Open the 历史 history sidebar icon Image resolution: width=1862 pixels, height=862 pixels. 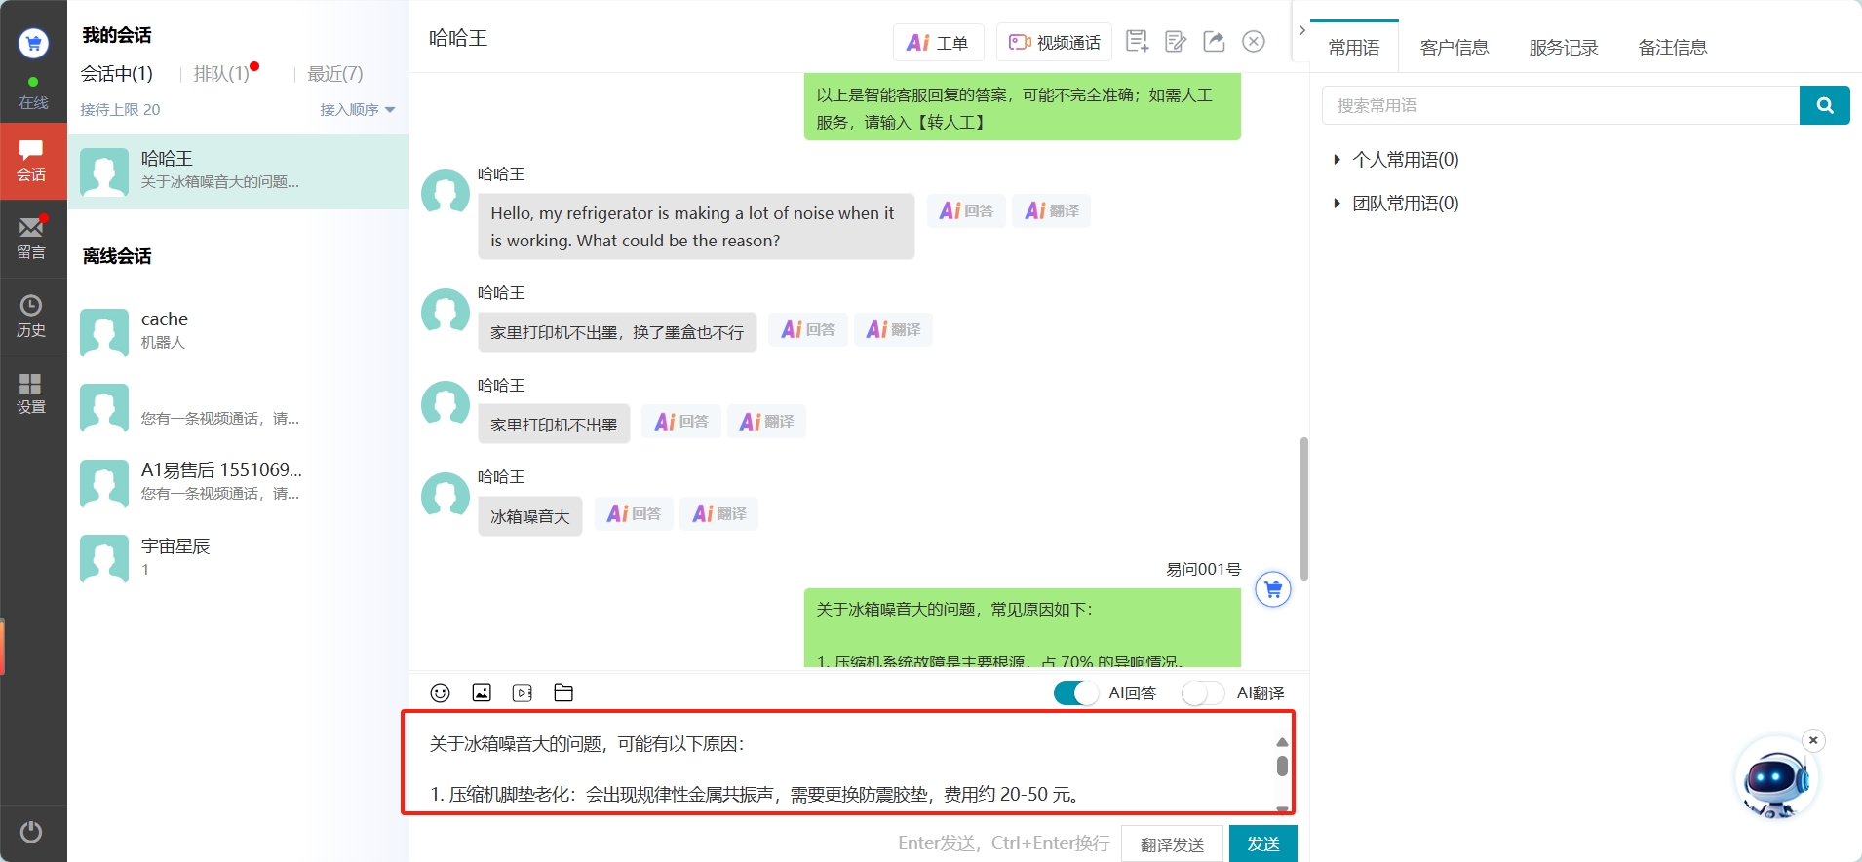(x=31, y=317)
